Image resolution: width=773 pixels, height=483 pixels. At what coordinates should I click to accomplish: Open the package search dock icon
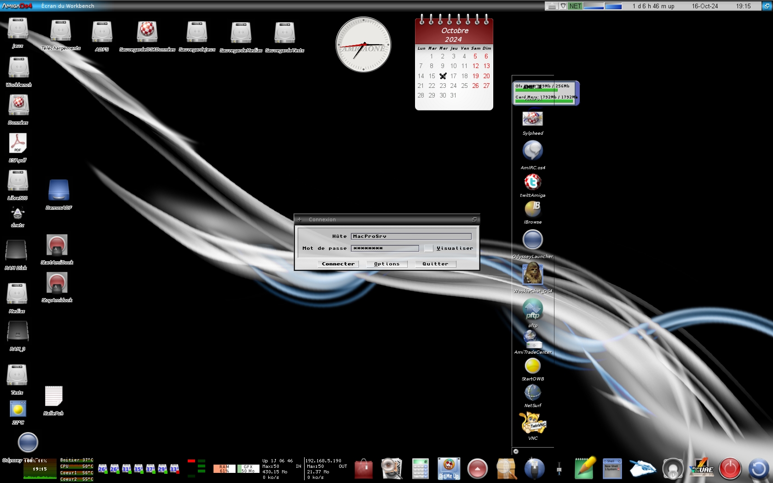(506, 469)
